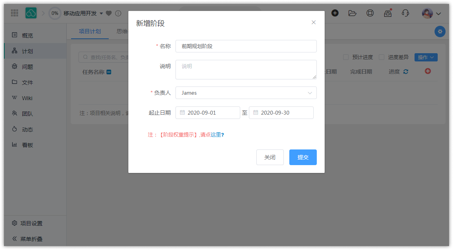Click the red add task plus icon
Screen dimensions: 453x250
click(428, 71)
